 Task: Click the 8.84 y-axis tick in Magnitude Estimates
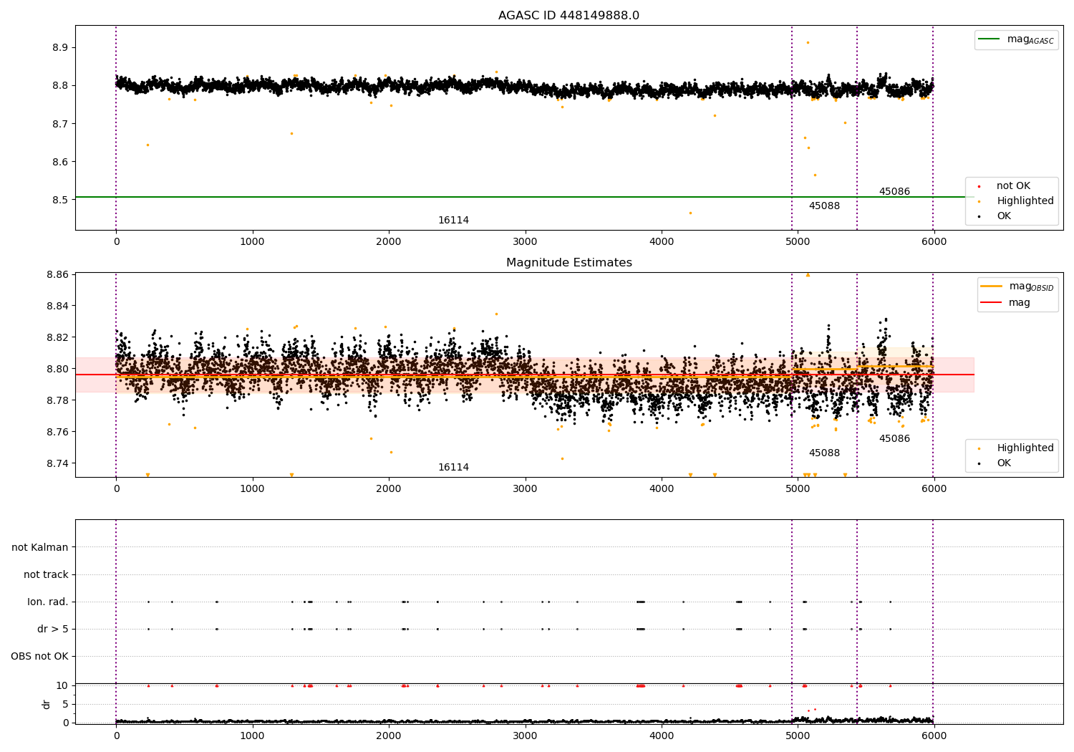point(57,307)
